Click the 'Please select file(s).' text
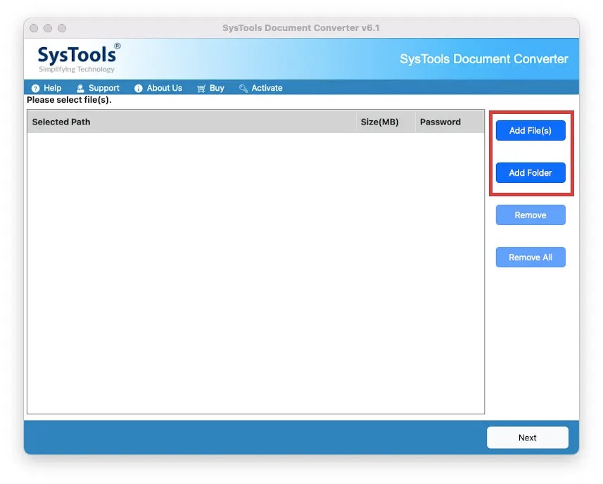Viewport: 603px width, 484px height. tap(69, 100)
